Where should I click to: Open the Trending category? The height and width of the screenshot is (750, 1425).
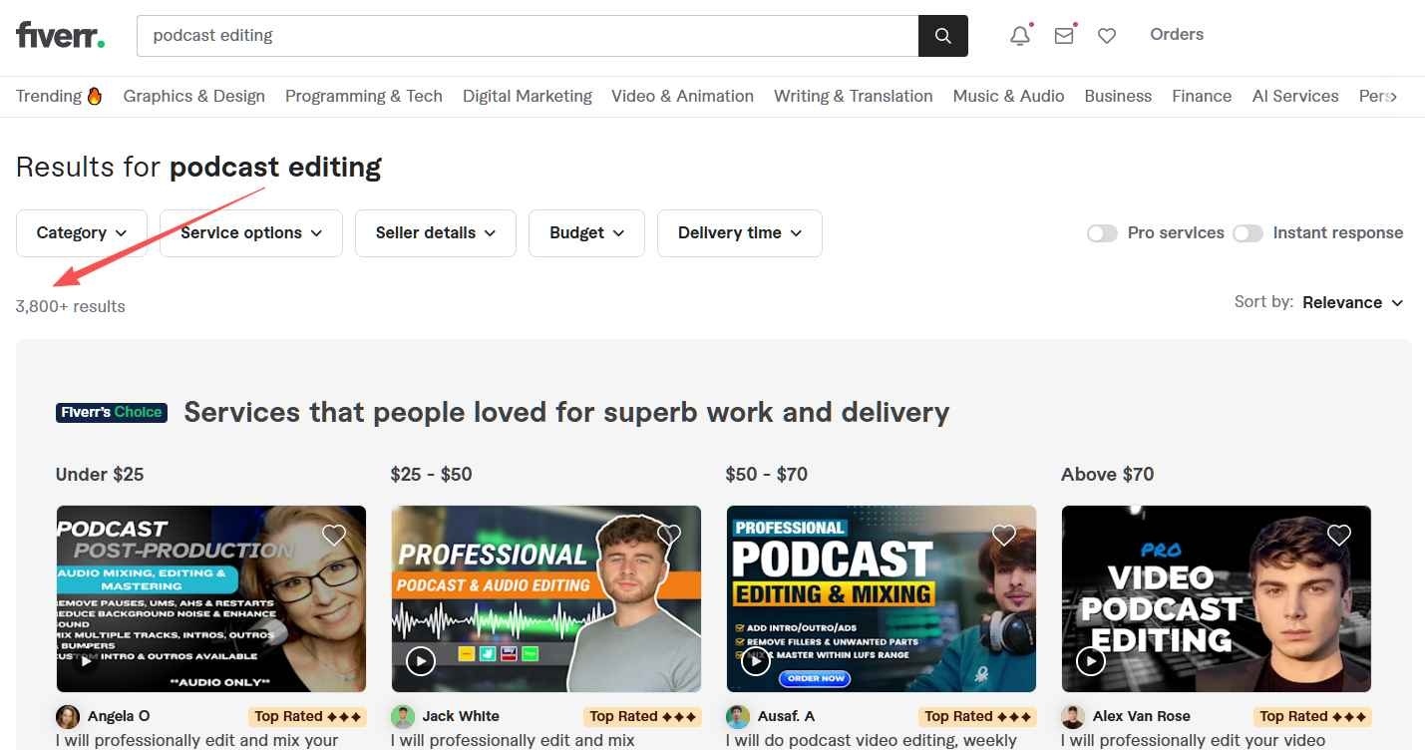coord(60,96)
